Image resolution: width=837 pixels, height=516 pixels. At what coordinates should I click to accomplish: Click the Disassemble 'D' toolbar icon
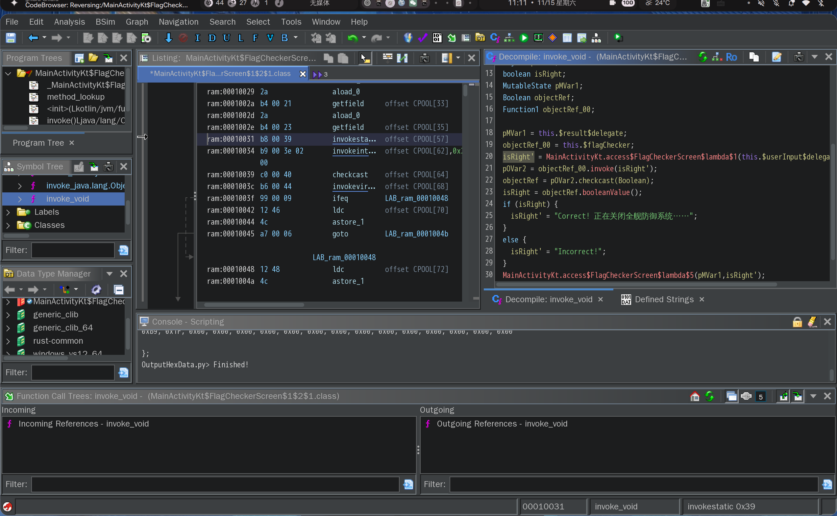click(211, 38)
